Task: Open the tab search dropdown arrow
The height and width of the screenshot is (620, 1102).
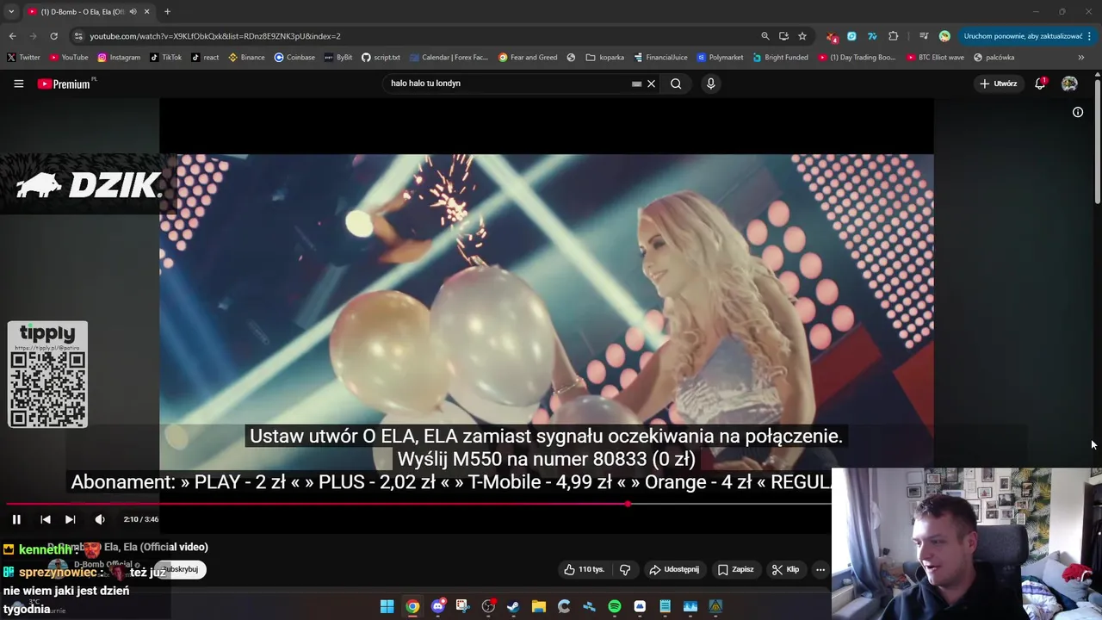Action: point(10,11)
